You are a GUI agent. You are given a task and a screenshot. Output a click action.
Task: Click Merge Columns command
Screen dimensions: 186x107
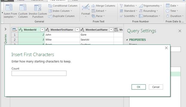[103, 6]
